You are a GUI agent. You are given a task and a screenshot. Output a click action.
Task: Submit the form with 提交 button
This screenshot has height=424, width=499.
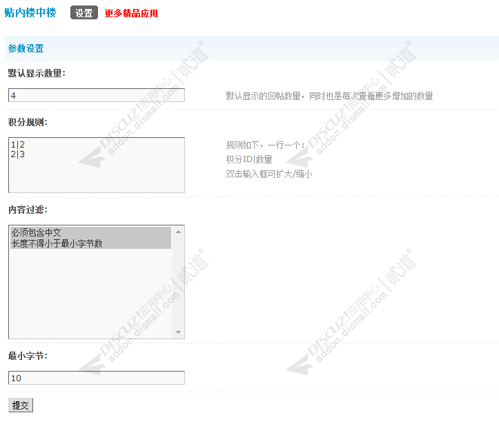point(21,405)
